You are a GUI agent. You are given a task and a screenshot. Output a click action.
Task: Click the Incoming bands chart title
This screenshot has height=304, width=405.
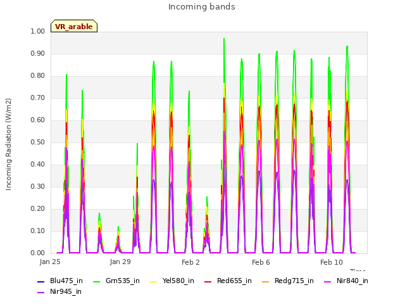(x=202, y=7)
